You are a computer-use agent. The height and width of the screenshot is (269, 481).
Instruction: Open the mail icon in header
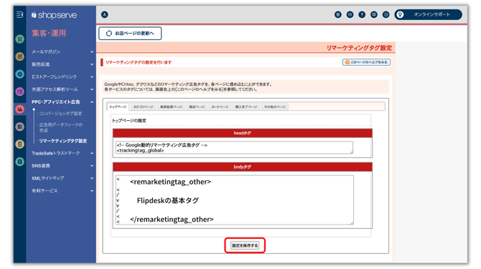point(350,15)
